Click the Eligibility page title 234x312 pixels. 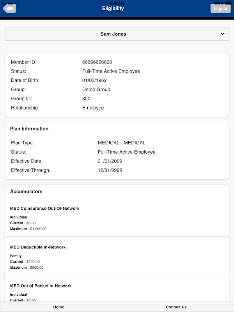click(113, 8)
